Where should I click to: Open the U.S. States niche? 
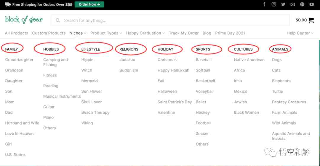[x=15, y=154]
